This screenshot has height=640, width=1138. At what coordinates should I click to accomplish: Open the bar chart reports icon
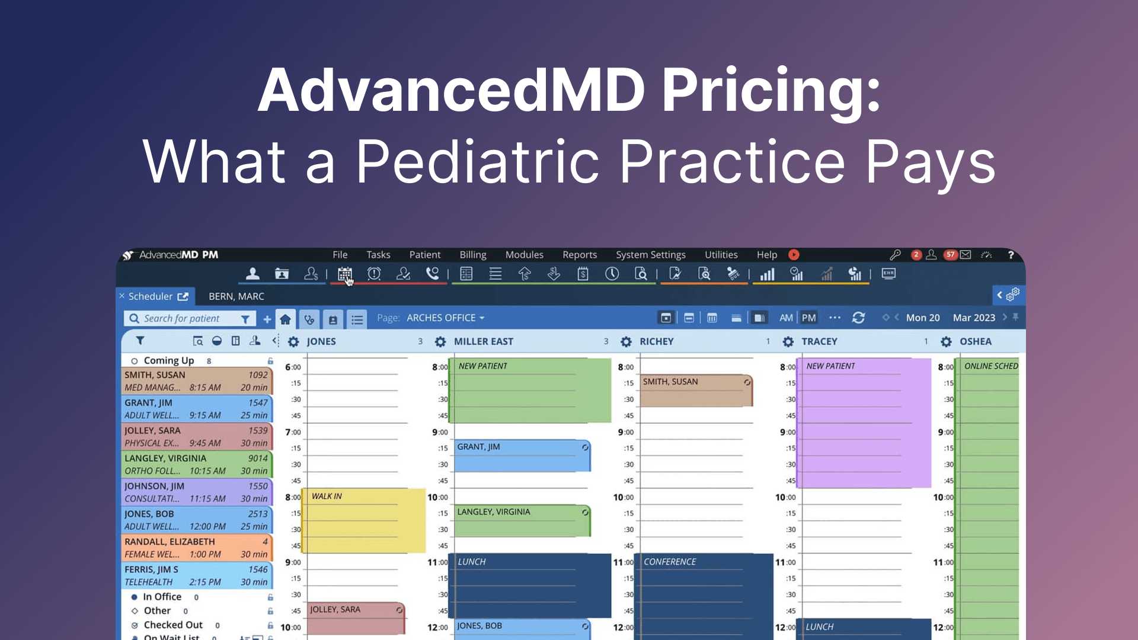tap(767, 274)
